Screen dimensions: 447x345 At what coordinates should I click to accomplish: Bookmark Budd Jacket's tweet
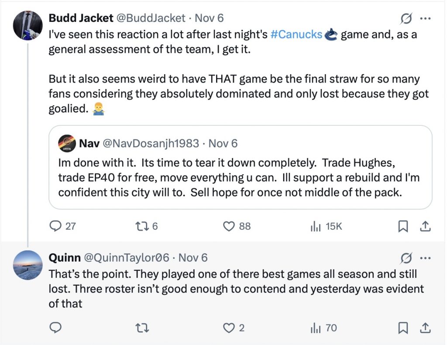403,226
